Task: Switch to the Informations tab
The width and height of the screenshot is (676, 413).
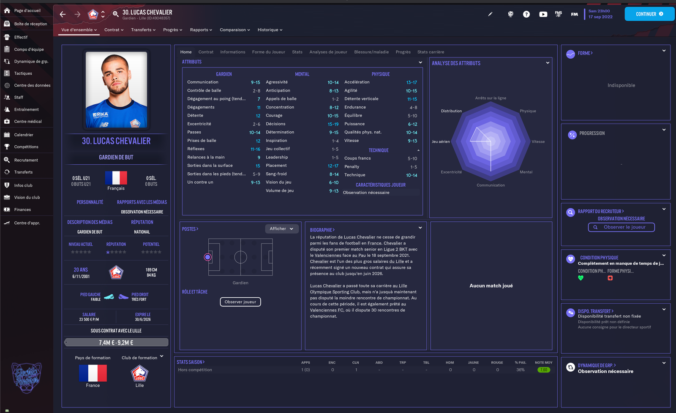Action: (232, 52)
